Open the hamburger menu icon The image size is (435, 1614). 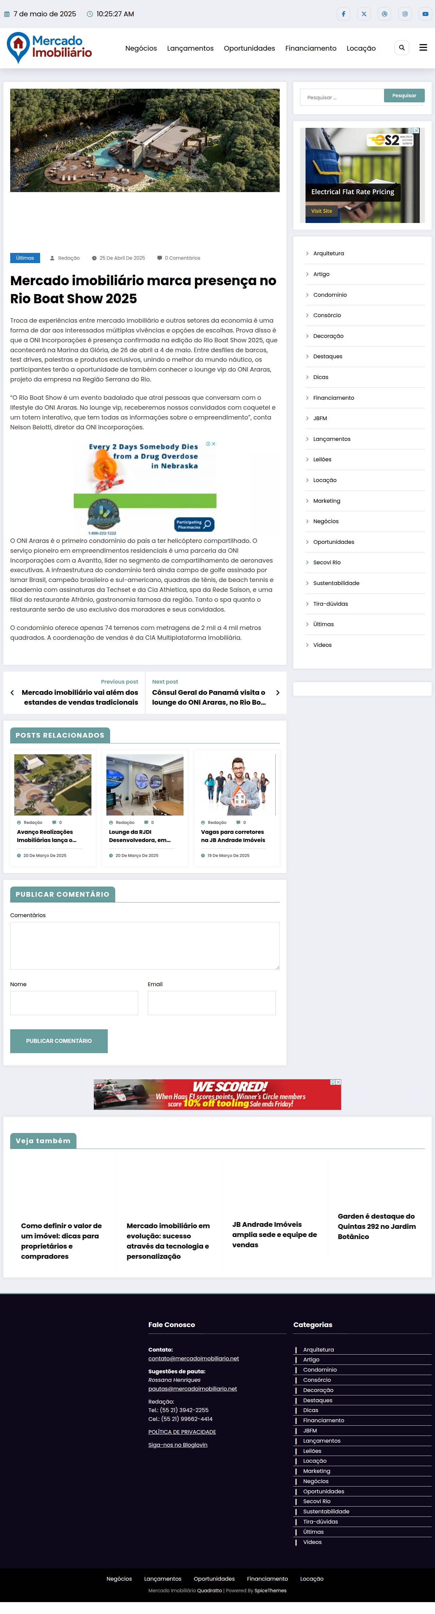(x=423, y=48)
